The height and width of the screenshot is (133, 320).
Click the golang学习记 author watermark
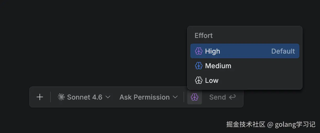tap(295, 125)
